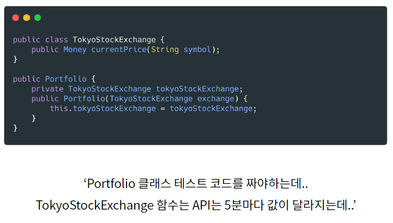The height and width of the screenshot is (223, 393).
Task: Click the Korean caption starting with 'Portfolio'
Action: 196,183
